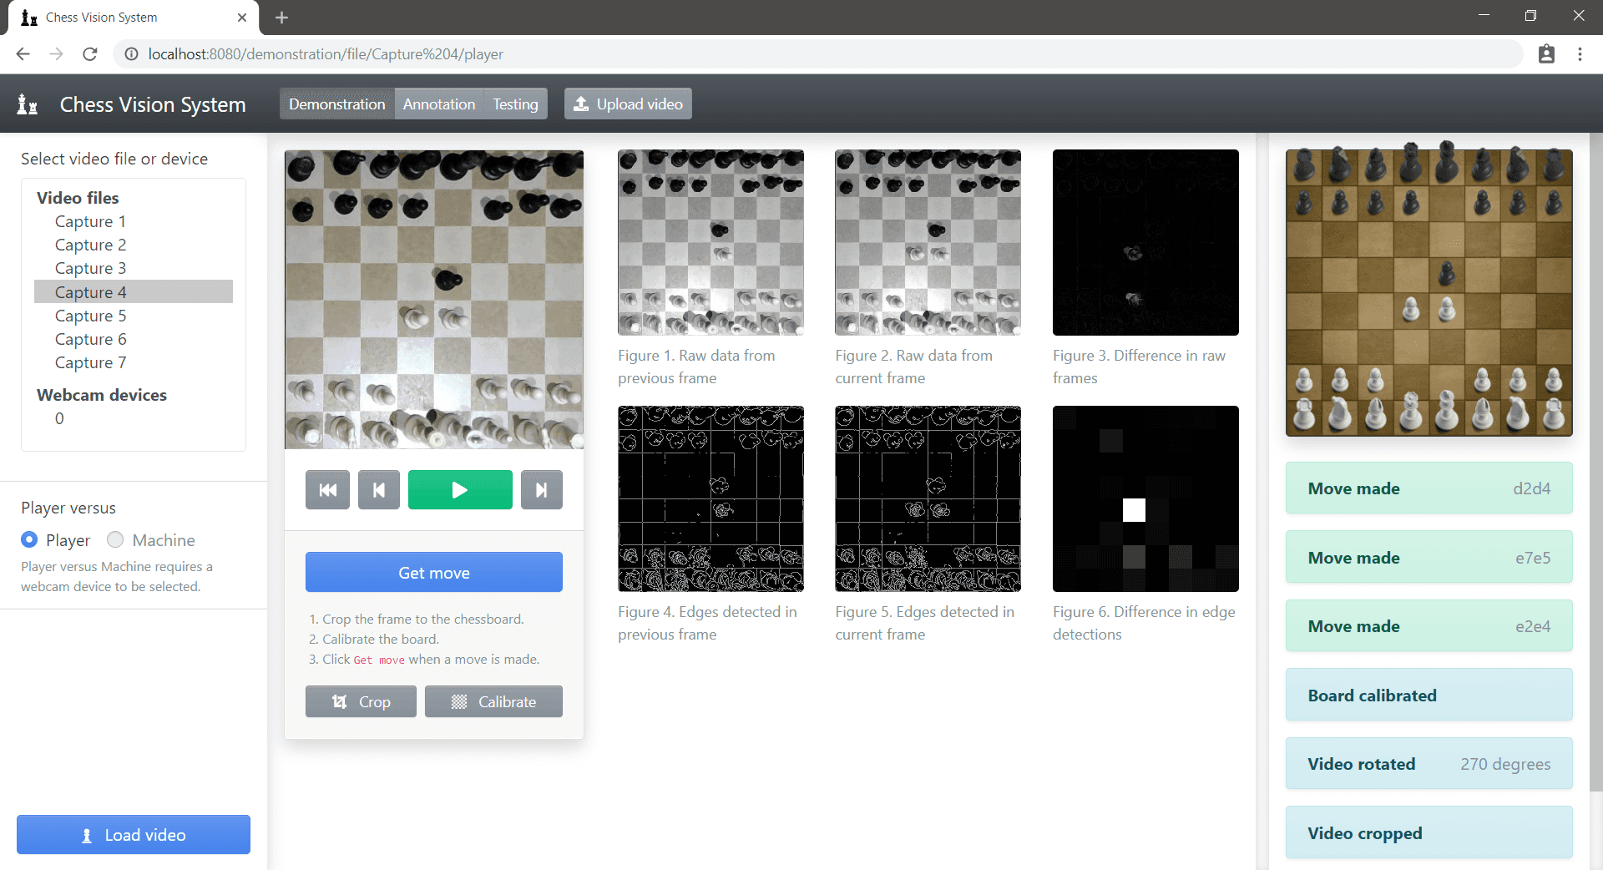Click the green play video button

460,490
